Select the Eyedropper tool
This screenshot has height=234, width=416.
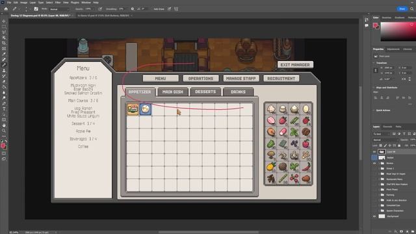click(4, 54)
